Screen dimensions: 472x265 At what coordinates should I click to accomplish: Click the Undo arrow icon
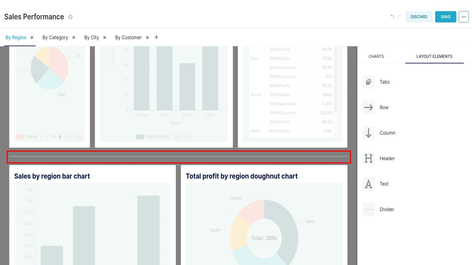[x=392, y=17]
